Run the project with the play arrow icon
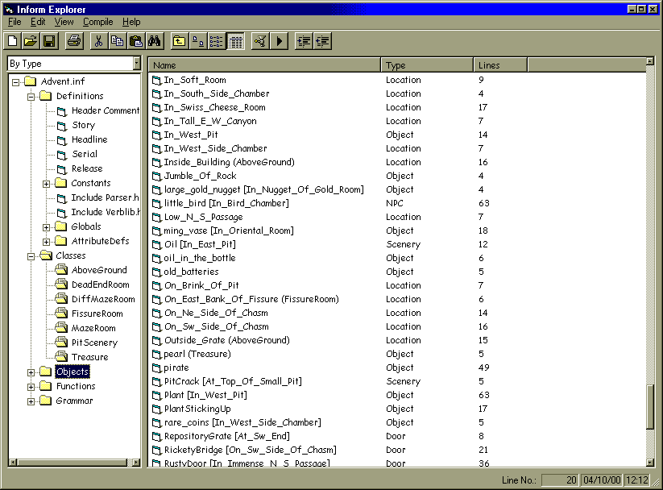Viewport: 663px width, 490px height. (x=280, y=41)
